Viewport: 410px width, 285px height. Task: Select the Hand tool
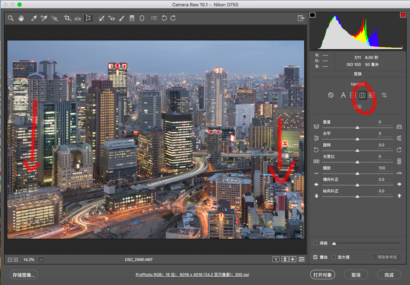21,18
